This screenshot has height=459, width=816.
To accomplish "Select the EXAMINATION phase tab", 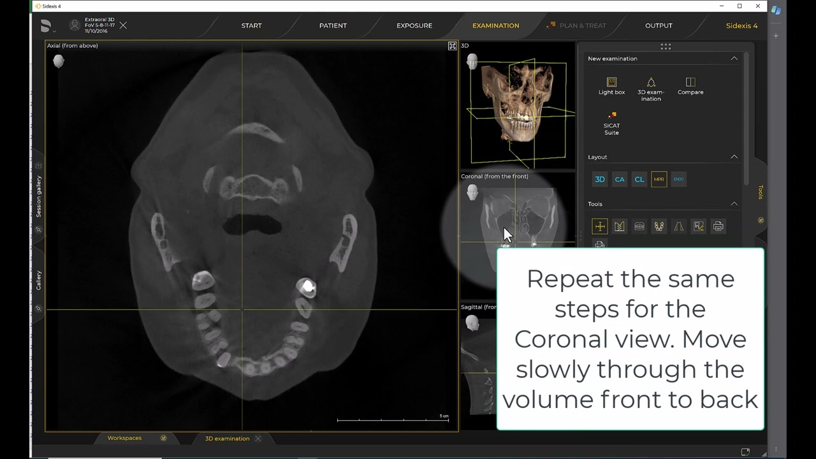I will pos(495,25).
